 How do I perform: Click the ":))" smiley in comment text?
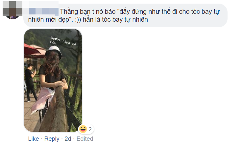coord(78,20)
